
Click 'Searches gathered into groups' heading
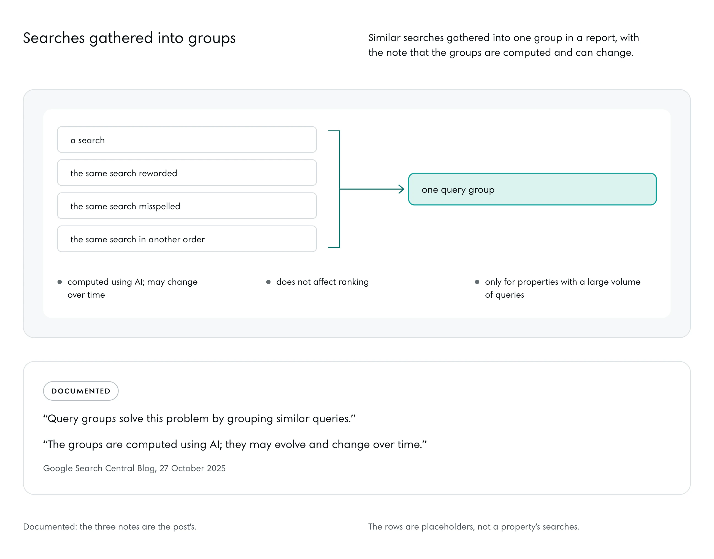(x=129, y=38)
